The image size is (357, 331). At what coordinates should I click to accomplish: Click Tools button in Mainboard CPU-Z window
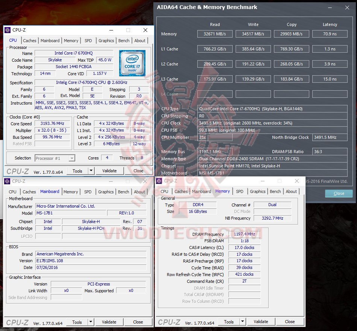[x=77, y=322]
